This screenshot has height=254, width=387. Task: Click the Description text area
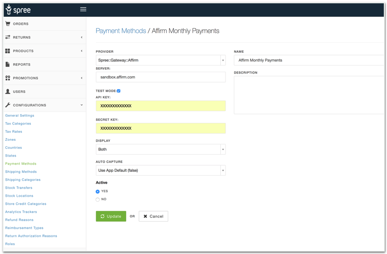coord(309,95)
